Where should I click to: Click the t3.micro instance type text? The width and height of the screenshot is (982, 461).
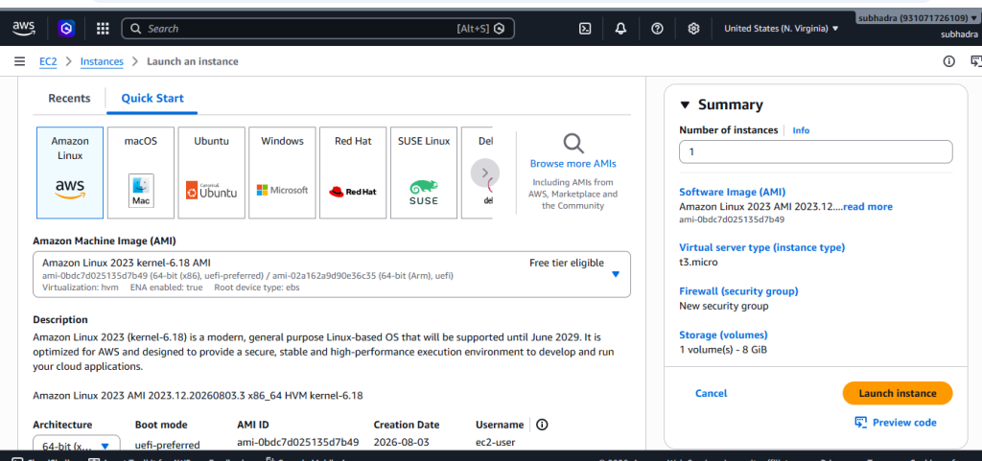click(x=698, y=262)
